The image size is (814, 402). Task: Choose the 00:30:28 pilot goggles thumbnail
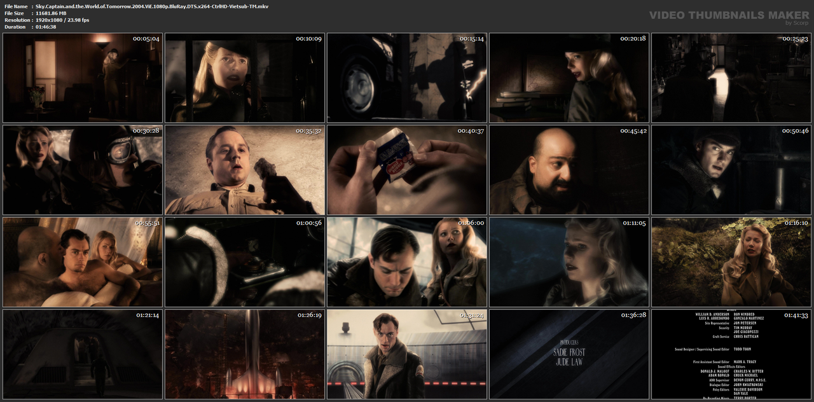83,170
